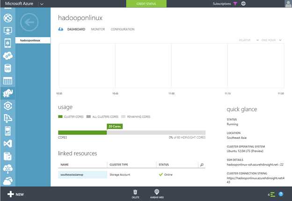The height and width of the screenshot is (201, 292).
Task: Select the cluster connection string URL
Action: [255, 180]
